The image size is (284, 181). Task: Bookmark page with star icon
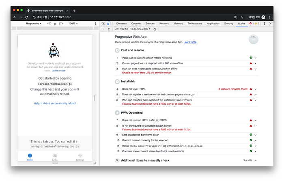(242, 17)
